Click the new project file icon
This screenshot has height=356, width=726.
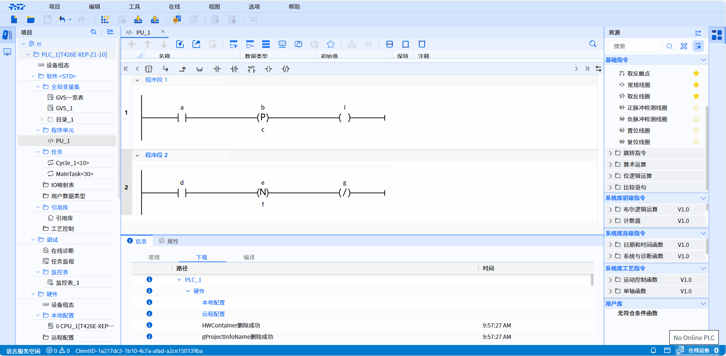[14, 19]
